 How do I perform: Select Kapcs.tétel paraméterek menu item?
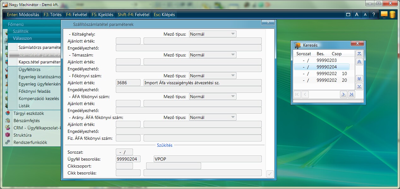[x=39, y=62]
